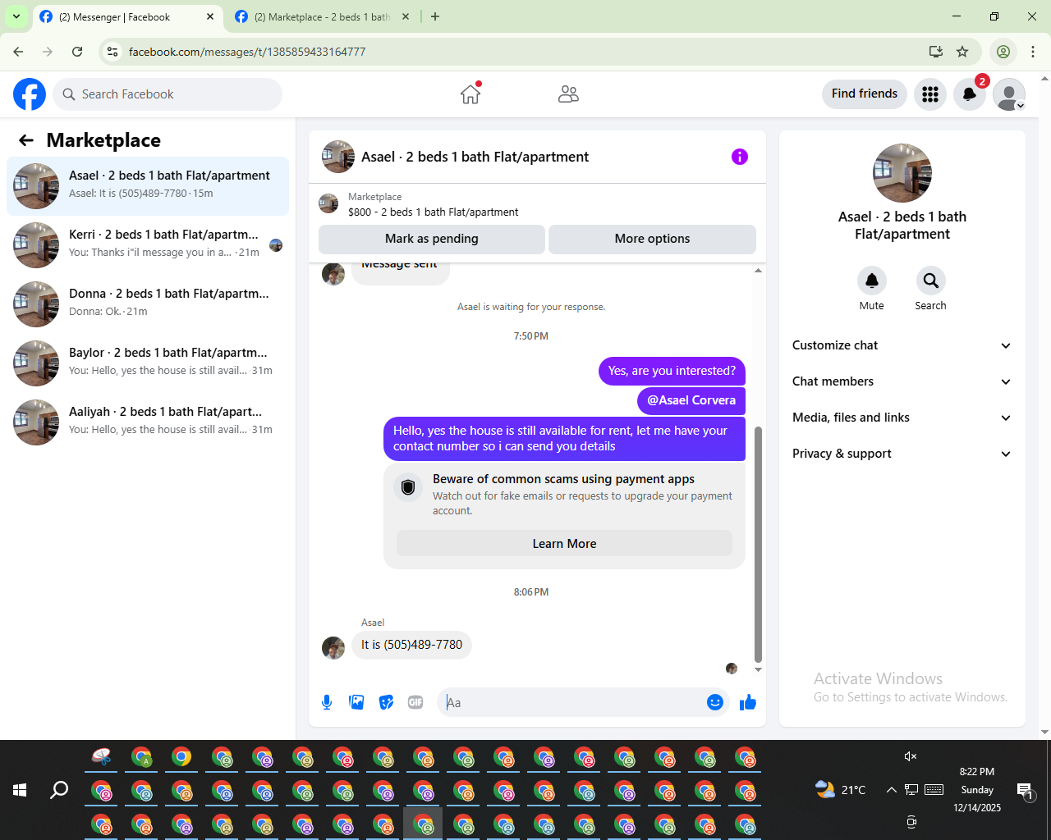Mute the Asael conversation
Screen dimensions: 1051x840
[x=872, y=281]
